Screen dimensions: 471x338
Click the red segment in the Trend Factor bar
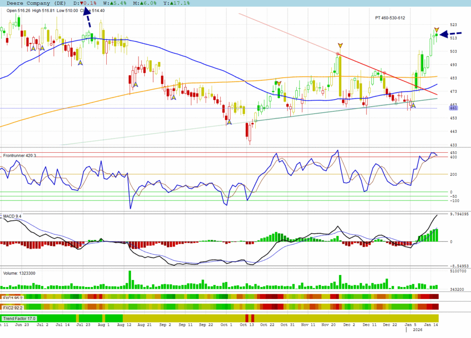point(249,318)
